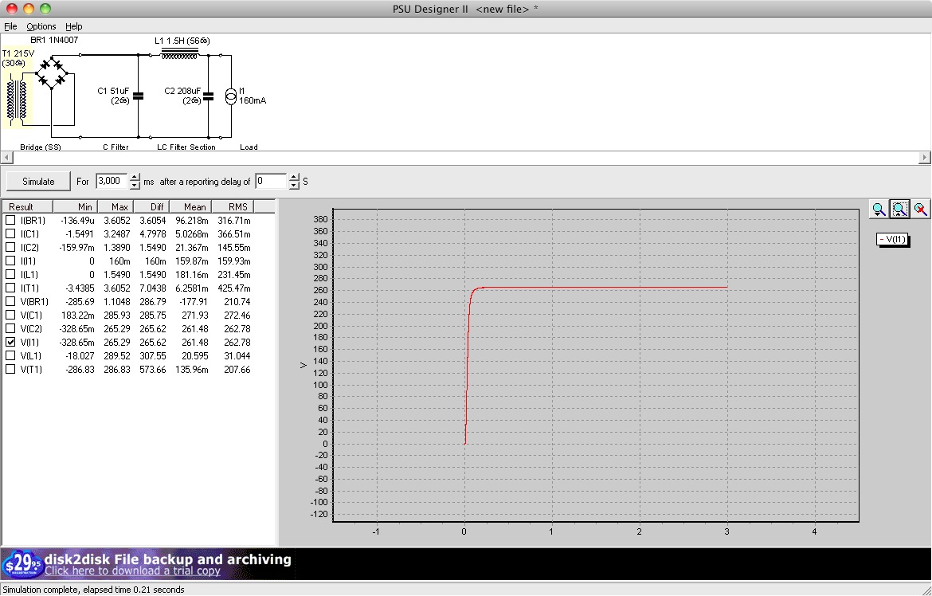Viewport: 932px width, 596px height.
Task: Sort by the Min column header
Action: [74, 207]
